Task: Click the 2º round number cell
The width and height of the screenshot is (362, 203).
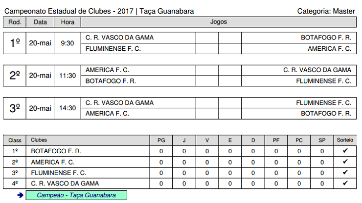Action: click(x=15, y=76)
